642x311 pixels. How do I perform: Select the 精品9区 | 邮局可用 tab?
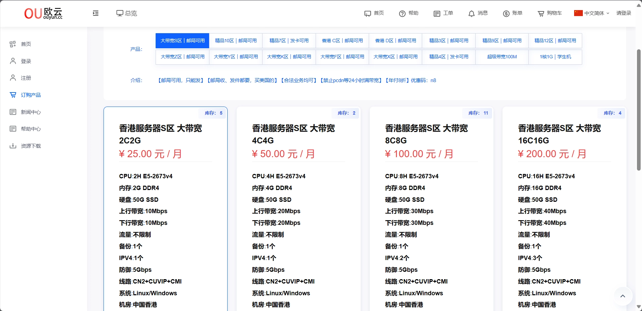click(x=502, y=41)
